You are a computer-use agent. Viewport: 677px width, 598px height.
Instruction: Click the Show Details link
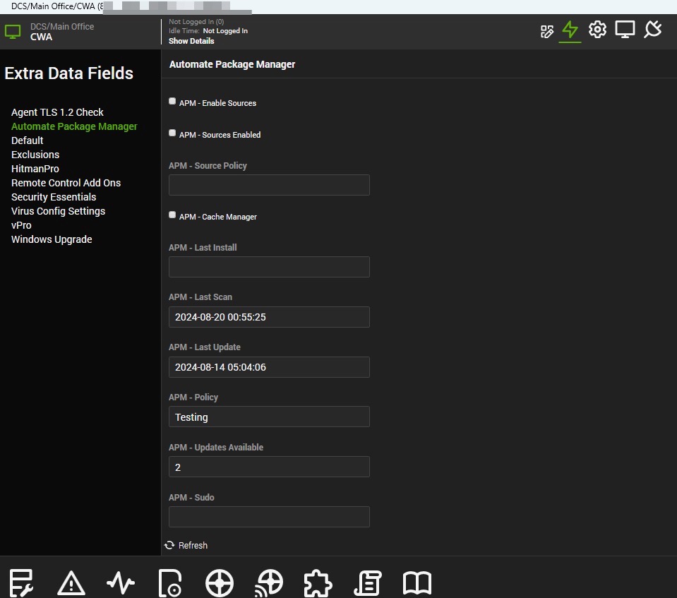191,41
